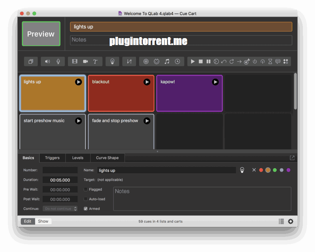The width and height of the screenshot is (315, 252).
Task: Add a Fade cue from the toolbar
Action: (x=129, y=61)
